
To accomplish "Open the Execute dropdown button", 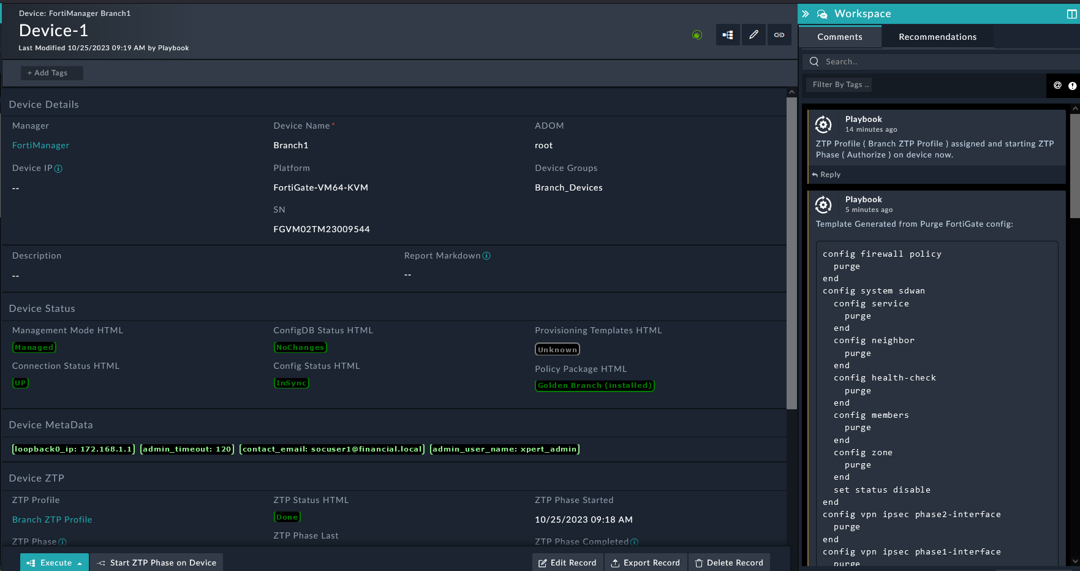I will click(55, 562).
